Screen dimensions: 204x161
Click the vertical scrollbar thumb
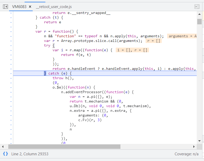point(199,21)
